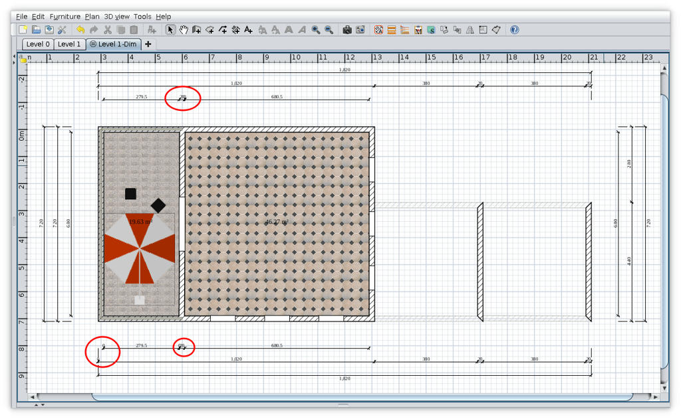The image size is (681, 419).
Task: Open the Preferences tools icon
Action: tap(62, 30)
